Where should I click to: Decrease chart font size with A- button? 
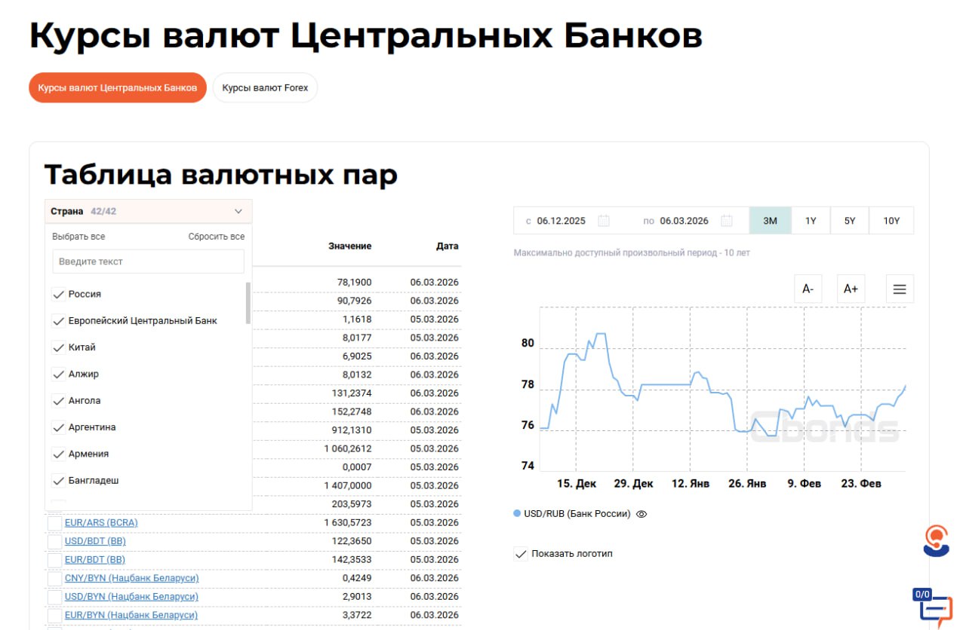click(x=808, y=289)
